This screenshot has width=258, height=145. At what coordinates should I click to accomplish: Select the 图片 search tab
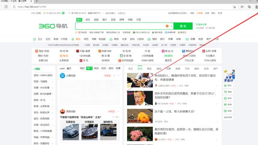[x=105, y=20]
